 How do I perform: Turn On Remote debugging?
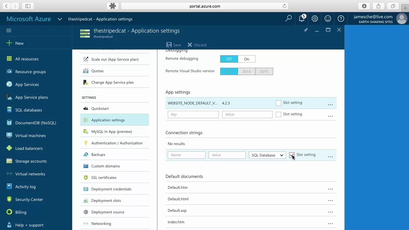(246, 59)
